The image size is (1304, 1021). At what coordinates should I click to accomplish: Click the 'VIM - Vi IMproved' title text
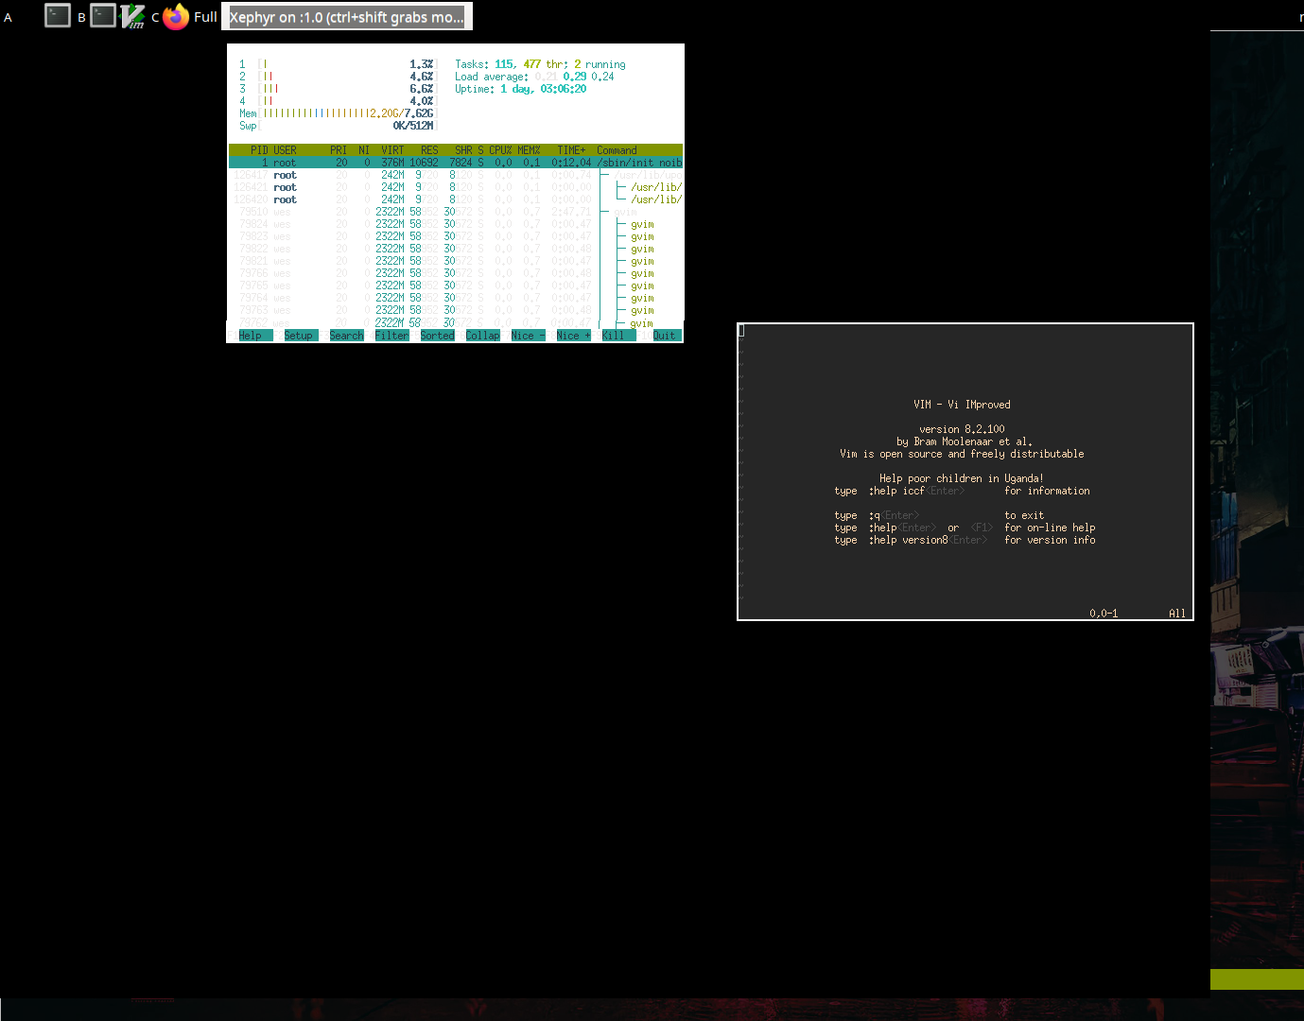pos(962,405)
